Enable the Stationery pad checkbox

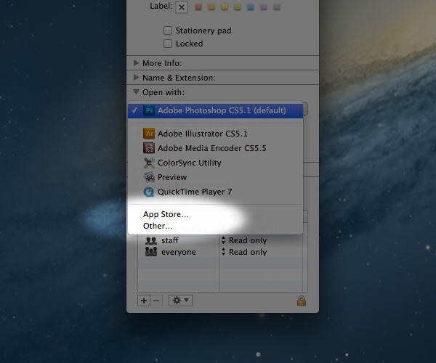pyautogui.click(x=168, y=30)
